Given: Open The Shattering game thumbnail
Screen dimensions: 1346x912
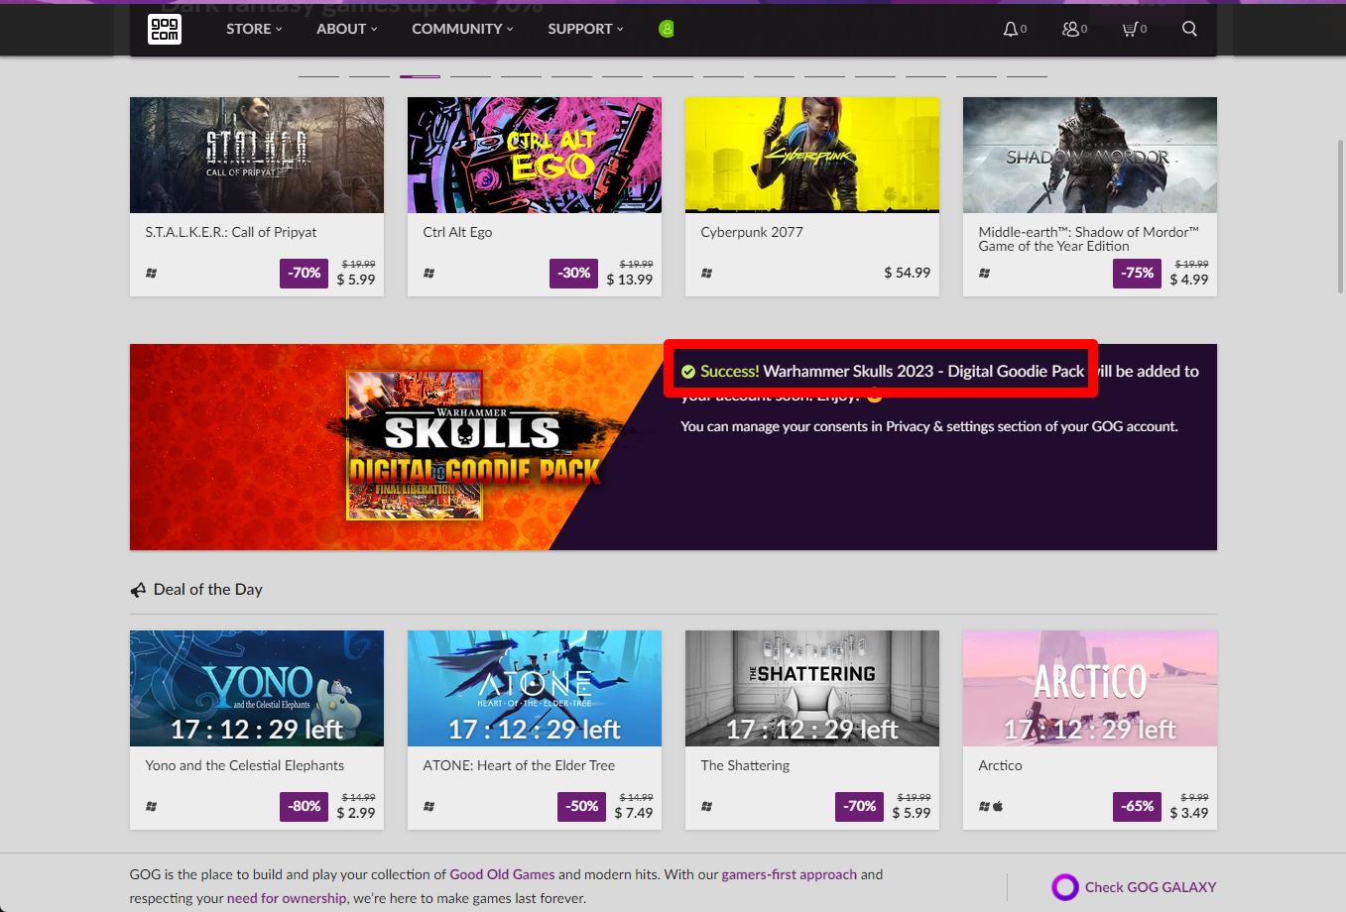Looking at the screenshot, I should coord(812,688).
